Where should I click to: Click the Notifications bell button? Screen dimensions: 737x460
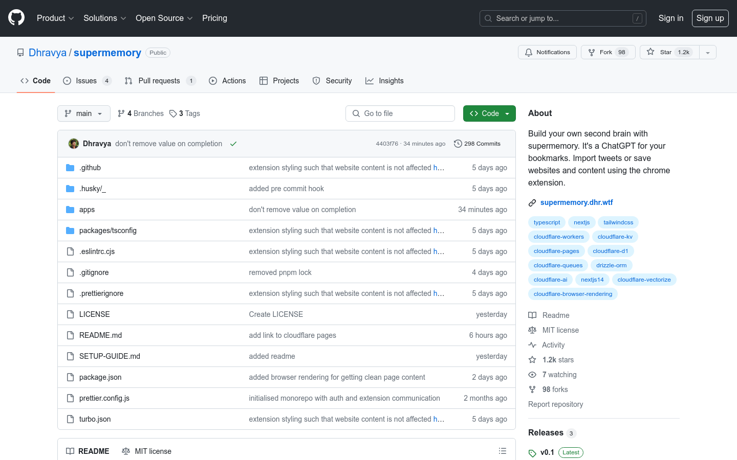click(547, 52)
